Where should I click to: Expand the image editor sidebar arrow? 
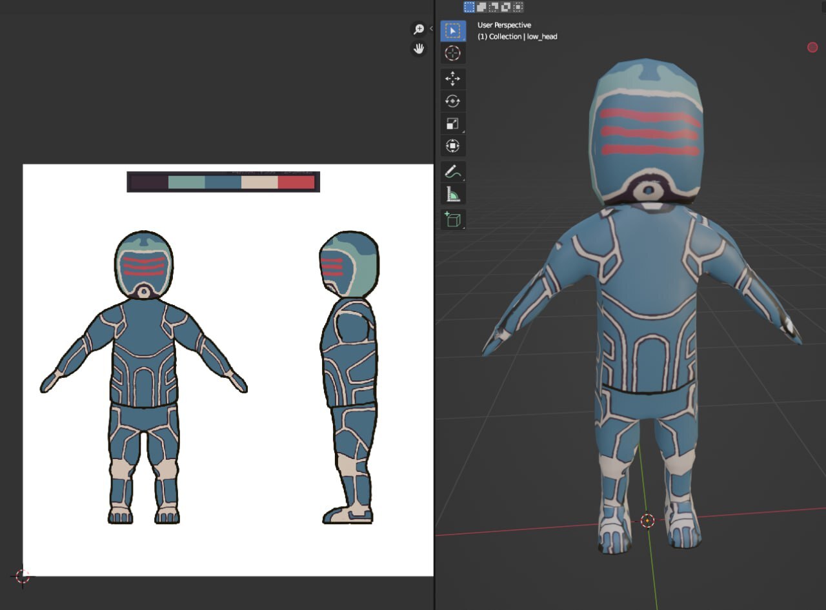pyautogui.click(x=431, y=28)
